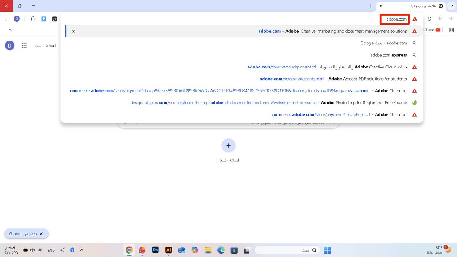Open Microsoft Edge from the taskbar
Screen dimensions: 457x257
click(x=221, y=250)
